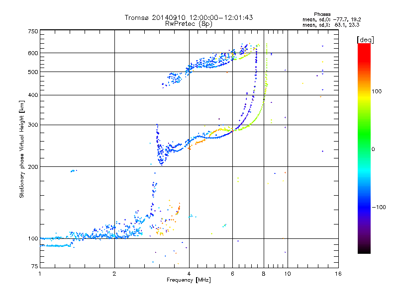The width and height of the screenshot is (398, 298).
Task: Click the x-axis '4' tick label
Action: coord(189,274)
